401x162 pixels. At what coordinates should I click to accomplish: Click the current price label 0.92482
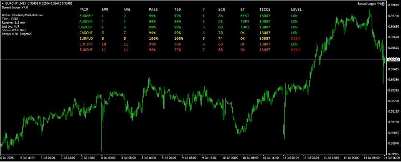point(393,60)
